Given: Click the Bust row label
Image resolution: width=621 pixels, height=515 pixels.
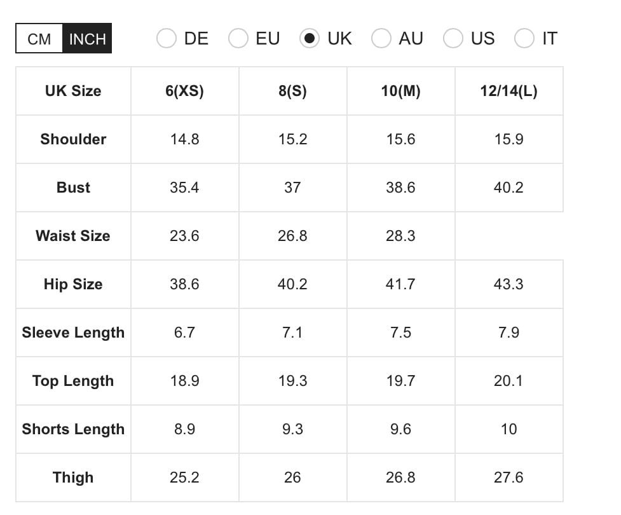Looking at the screenshot, I should click(x=72, y=188).
